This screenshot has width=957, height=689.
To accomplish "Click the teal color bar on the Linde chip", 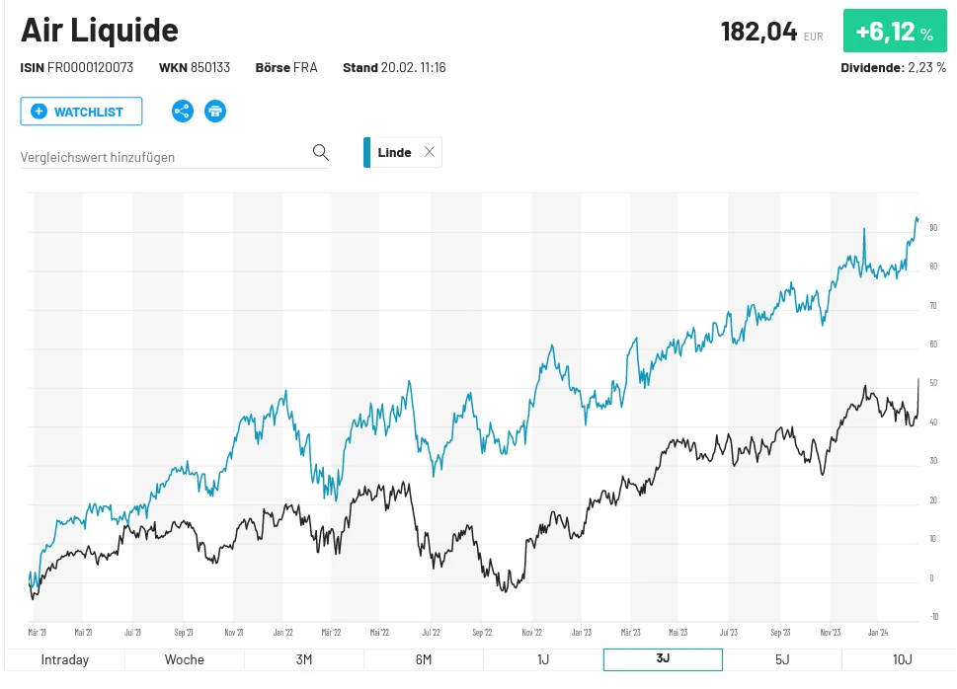I will (366, 152).
